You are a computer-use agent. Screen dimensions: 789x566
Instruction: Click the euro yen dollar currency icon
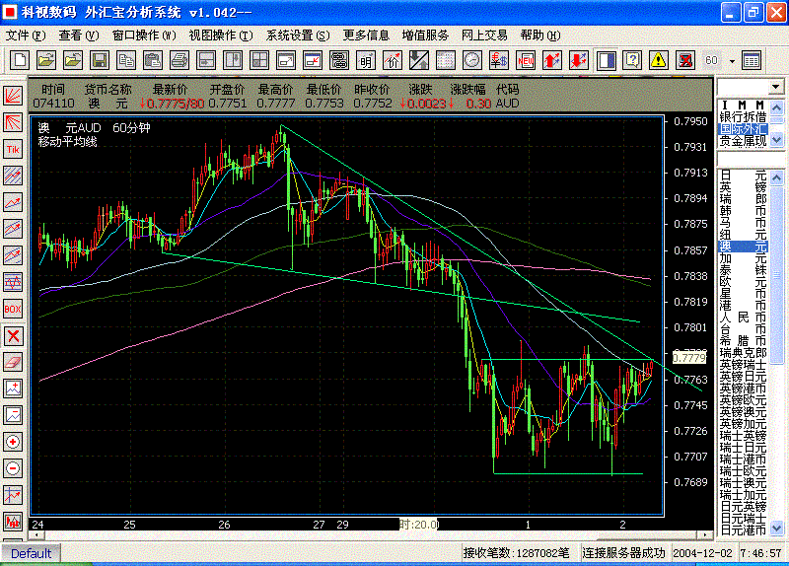coord(499,60)
